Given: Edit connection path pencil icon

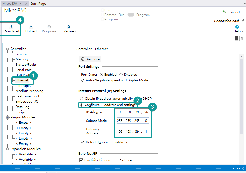Looking at the screenshot, I should 243,21.
